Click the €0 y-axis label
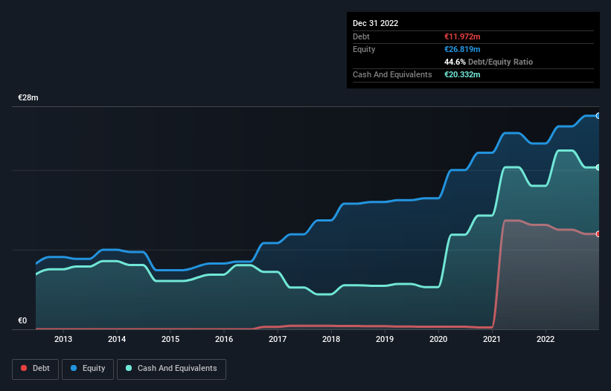 pyautogui.click(x=22, y=320)
